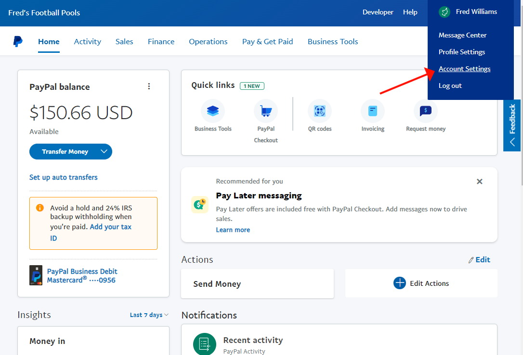The height and width of the screenshot is (355, 523).
Task: Click the Edit Actions button
Action: tap(421, 283)
